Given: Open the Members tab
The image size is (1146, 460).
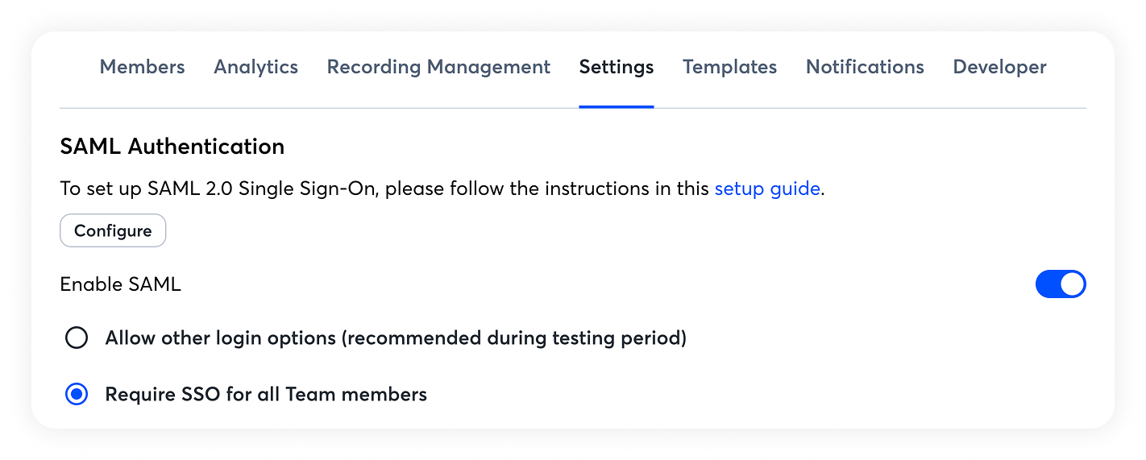Looking at the screenshot, I should click(142, 67).
